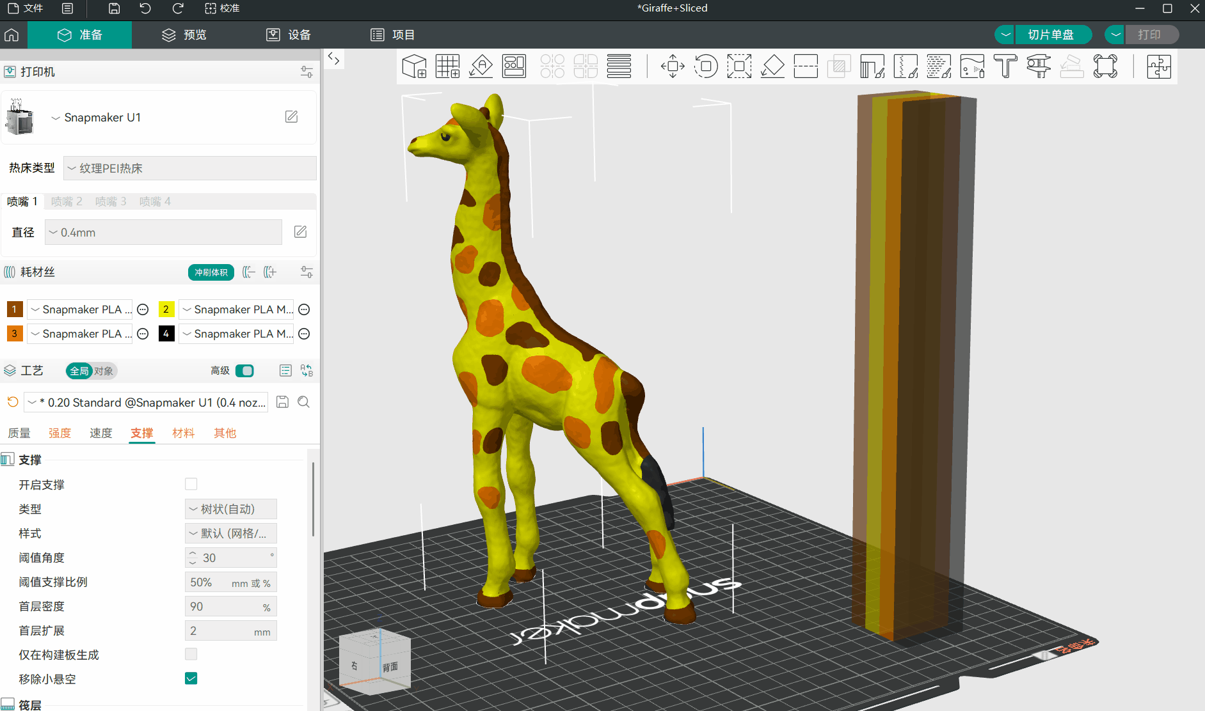Enable the 开启支撑 checkbox

click(x=191, y=484)
